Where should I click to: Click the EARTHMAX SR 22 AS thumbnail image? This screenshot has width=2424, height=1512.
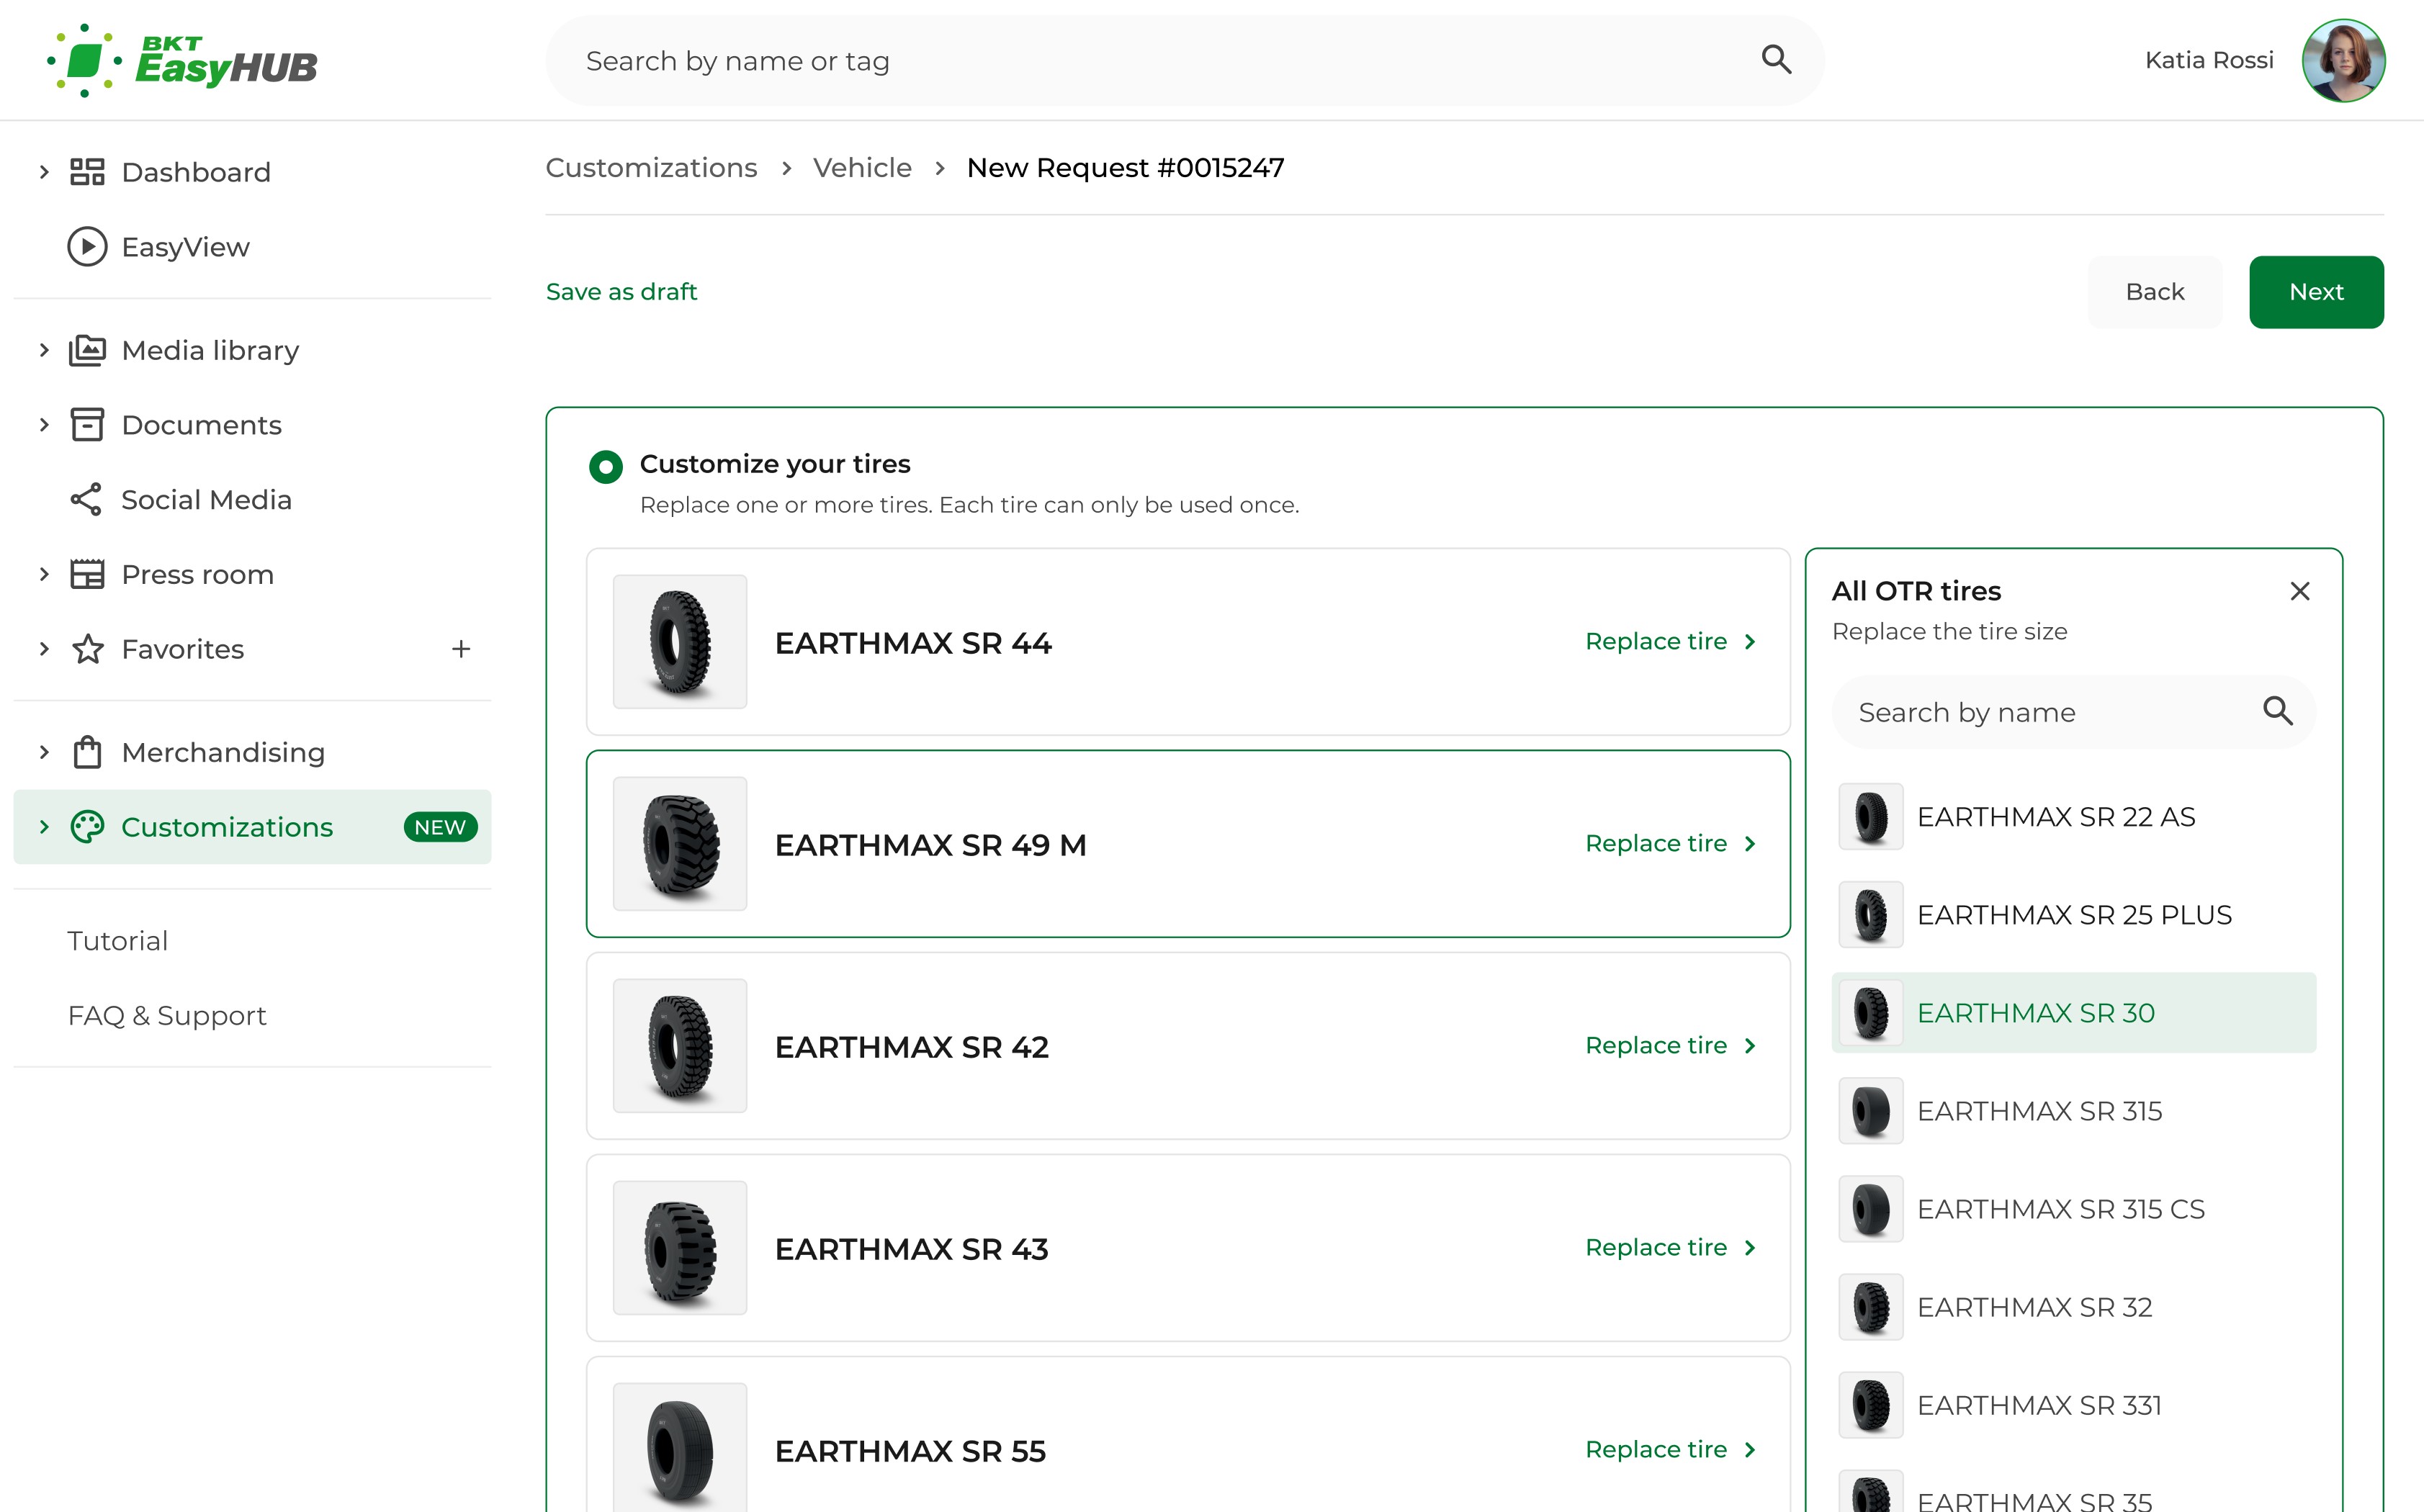[1871, 817]
